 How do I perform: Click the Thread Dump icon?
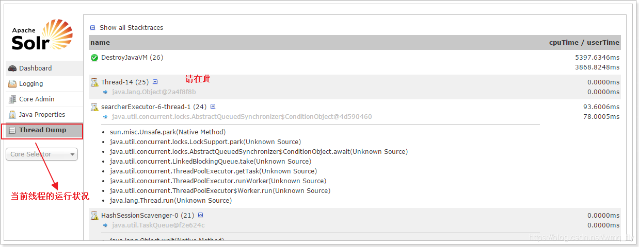coord(12,130)
